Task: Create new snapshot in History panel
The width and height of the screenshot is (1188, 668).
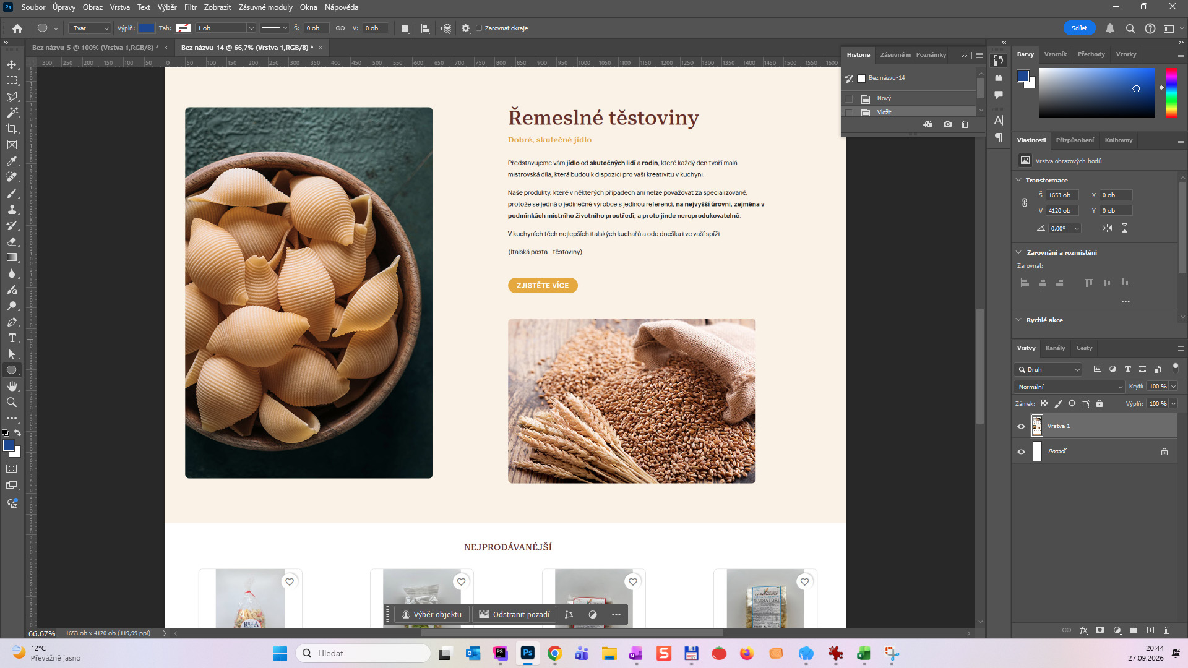Action: [947, 124]
